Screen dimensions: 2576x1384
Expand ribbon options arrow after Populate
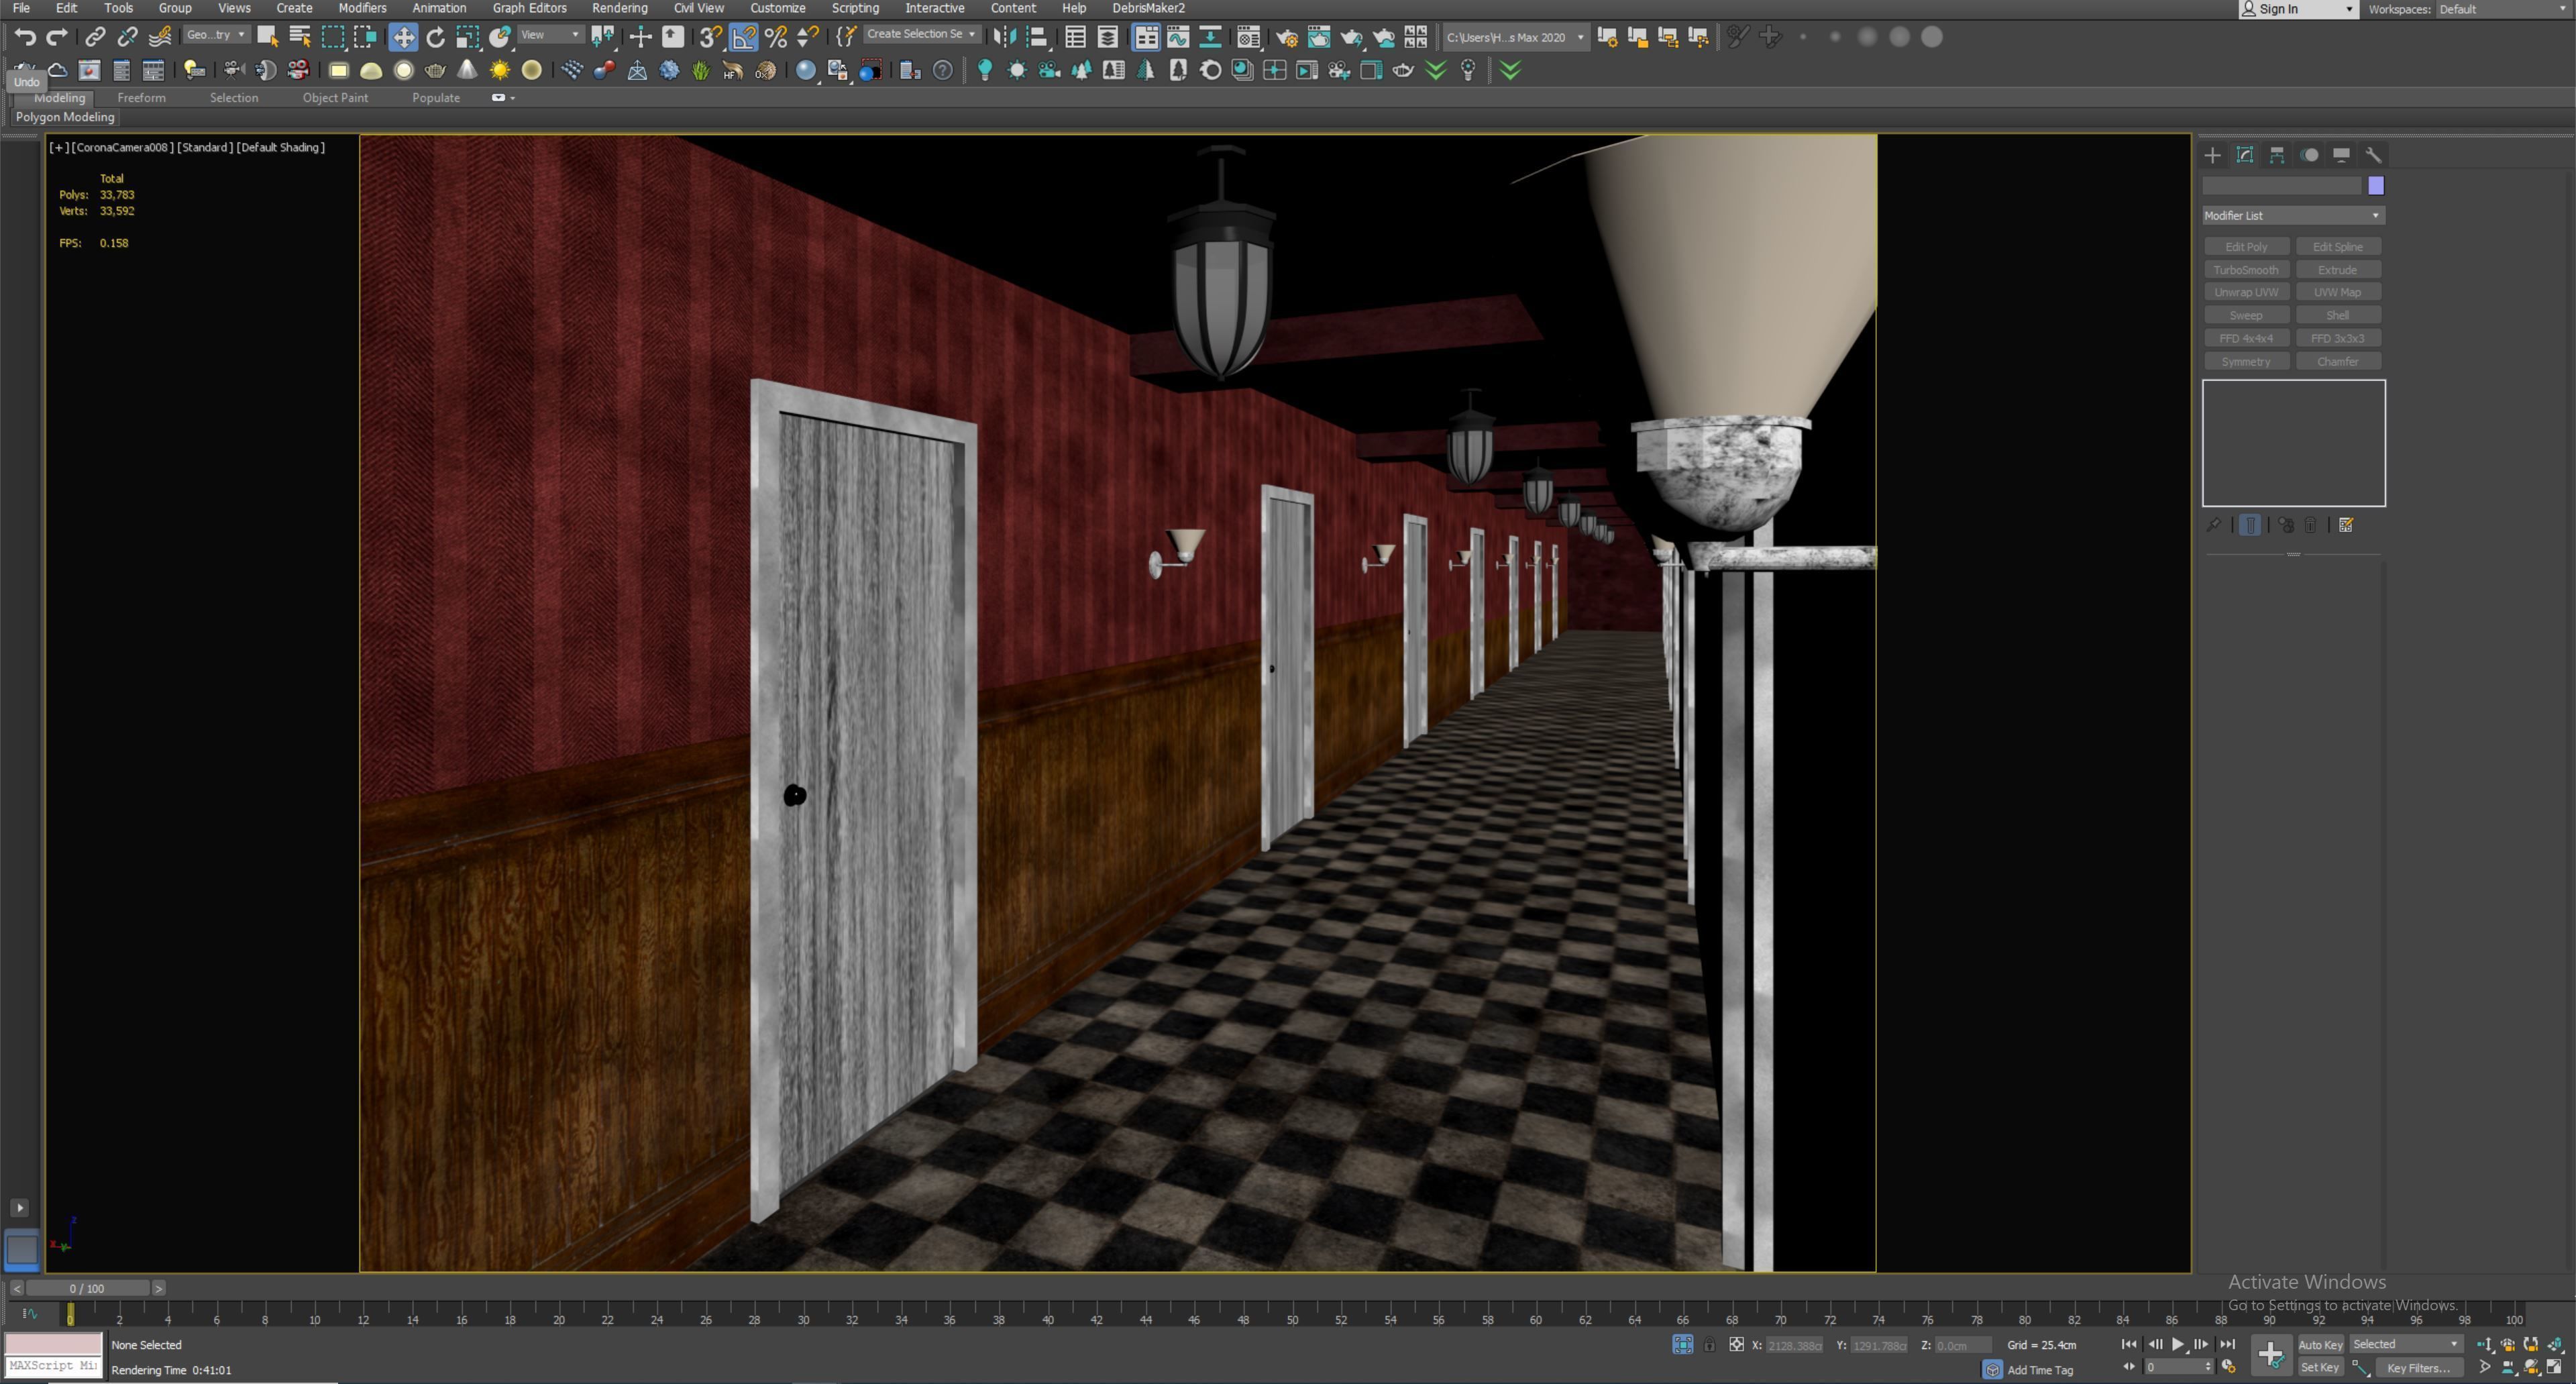(512, 98)
